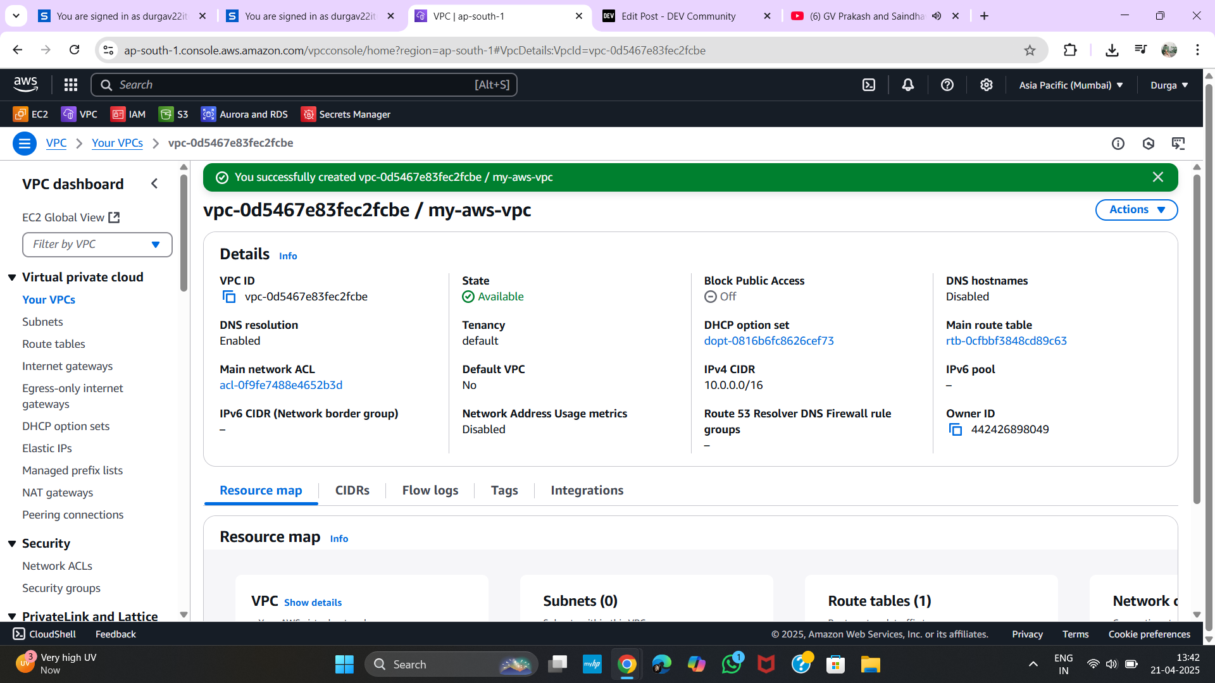The height and width of the screenshot is (683, 1215).
Task: Open Chrome extensions puzzle icon
Action: point(1070,50)
